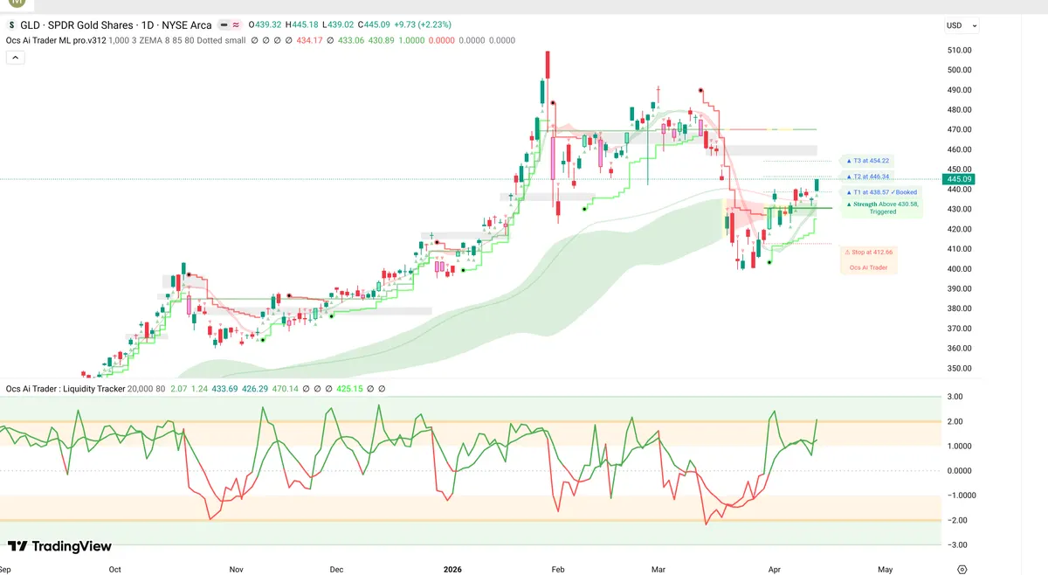This screenshot has height=575, width=1048.
Task: Click the 350.00 price axis label
Action: pos(960,368)
